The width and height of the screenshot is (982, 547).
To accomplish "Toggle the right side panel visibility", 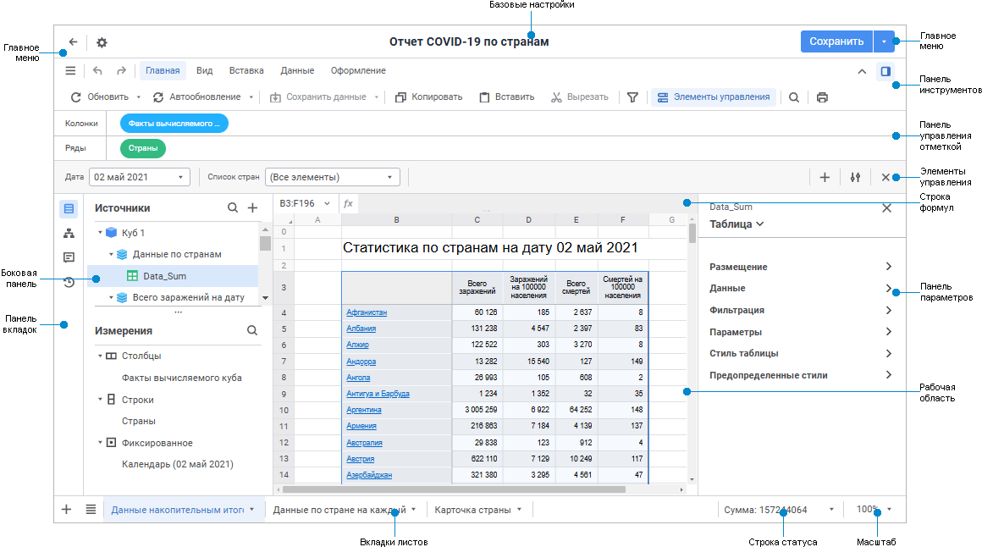I will click(x=885, y=71).
